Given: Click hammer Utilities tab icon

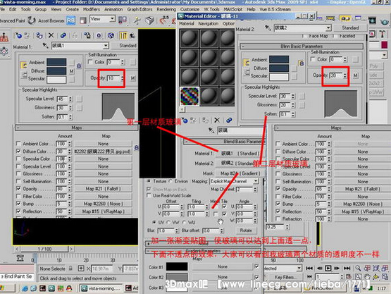Looking at the screenshot, I should (x=383, y=34).
